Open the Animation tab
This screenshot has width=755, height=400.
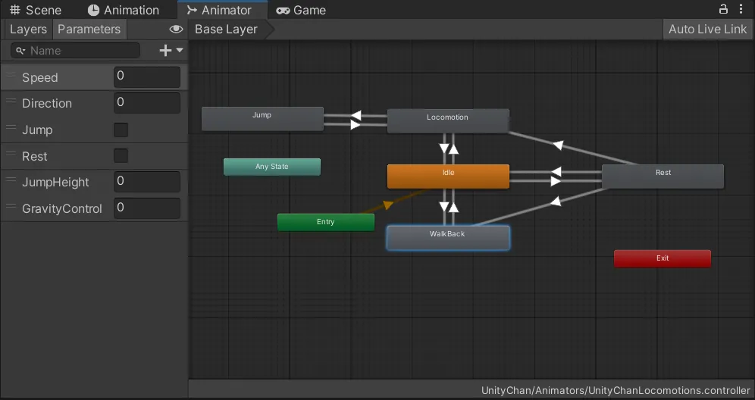[124, 10]
